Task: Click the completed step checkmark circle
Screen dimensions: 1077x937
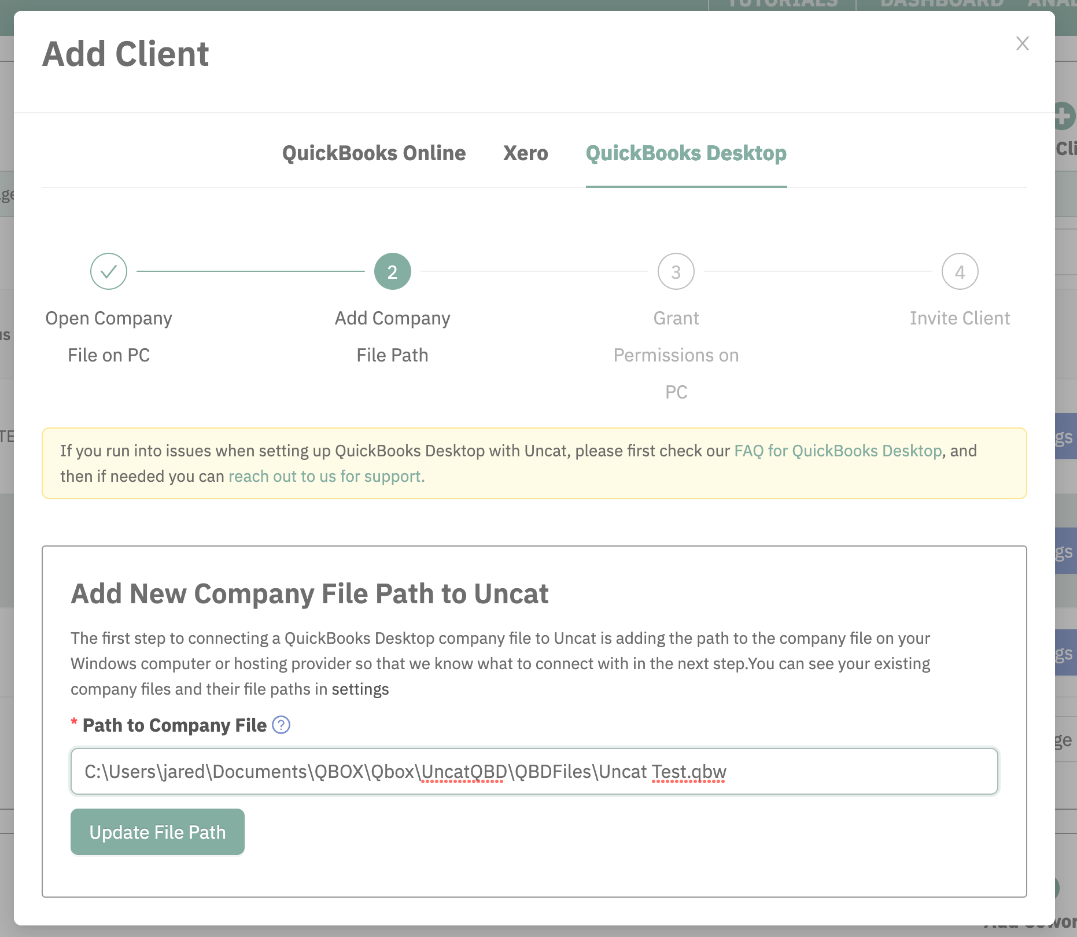Action: 109,271
